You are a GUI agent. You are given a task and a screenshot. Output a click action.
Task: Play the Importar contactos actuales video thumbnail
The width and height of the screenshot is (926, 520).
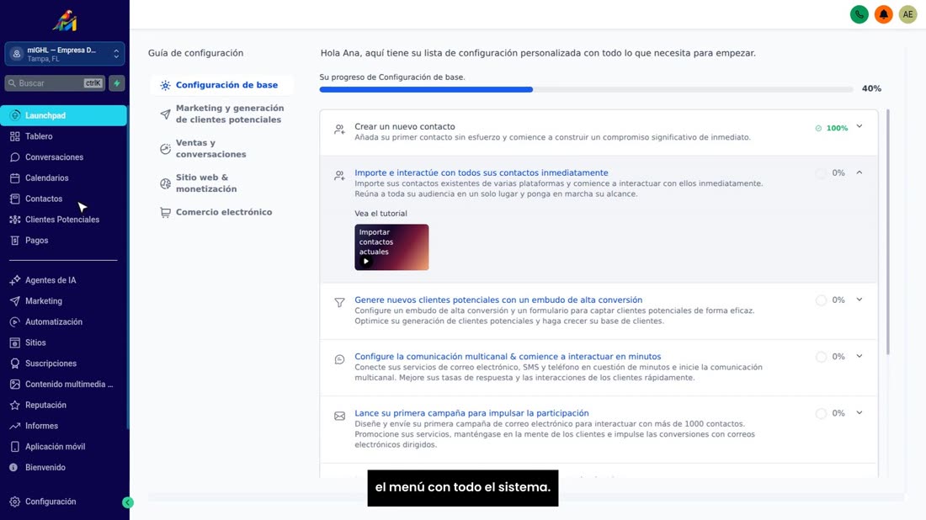(x=391, y=247)
